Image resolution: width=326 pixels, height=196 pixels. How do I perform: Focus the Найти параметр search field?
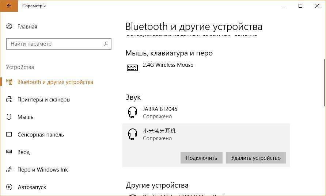pos(55,44)
